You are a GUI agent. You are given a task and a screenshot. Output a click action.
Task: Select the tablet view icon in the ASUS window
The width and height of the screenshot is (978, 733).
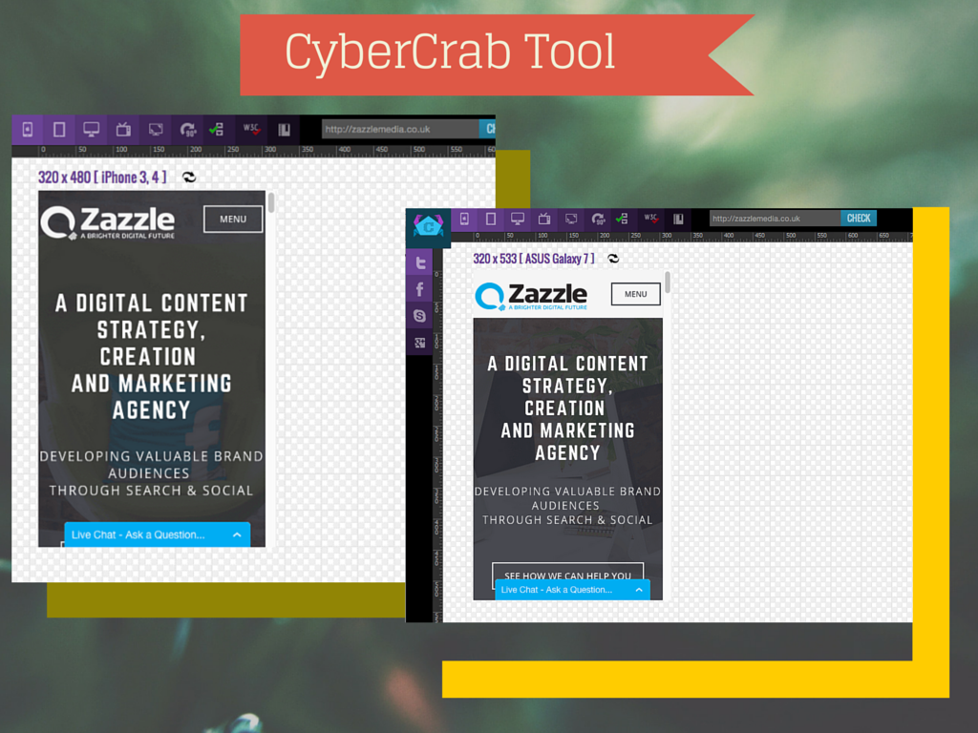point(491,219)
